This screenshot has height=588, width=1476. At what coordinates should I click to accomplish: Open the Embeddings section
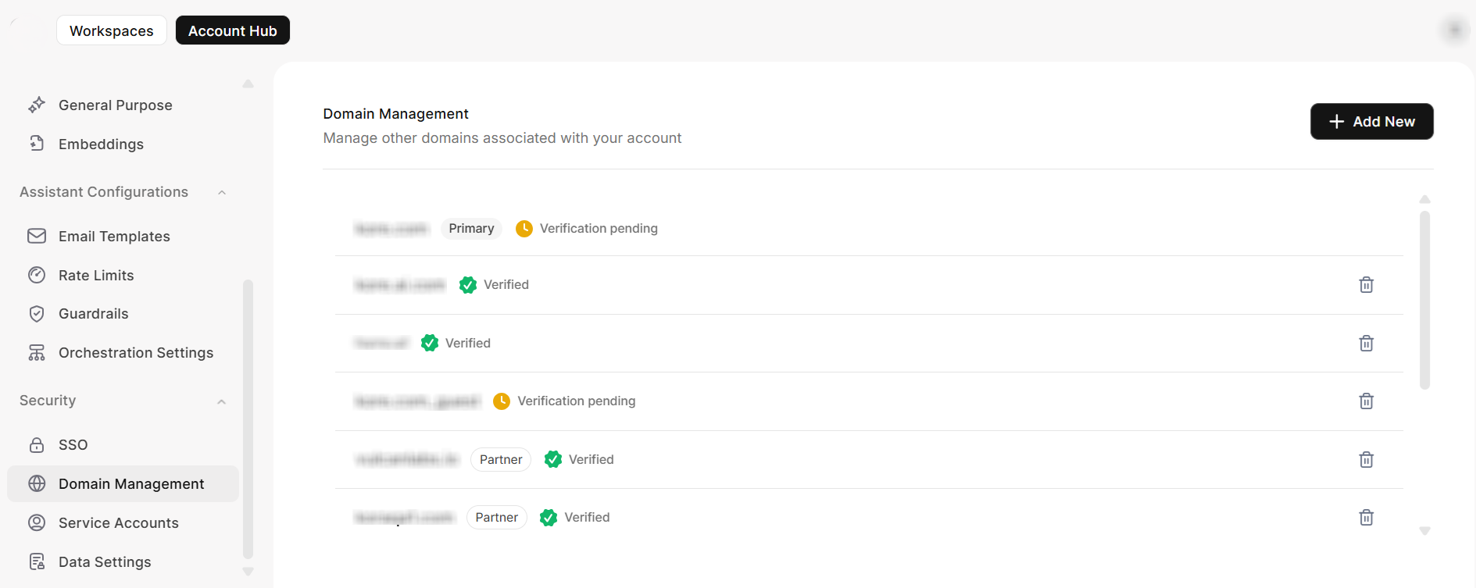click(x=101, y=144)
